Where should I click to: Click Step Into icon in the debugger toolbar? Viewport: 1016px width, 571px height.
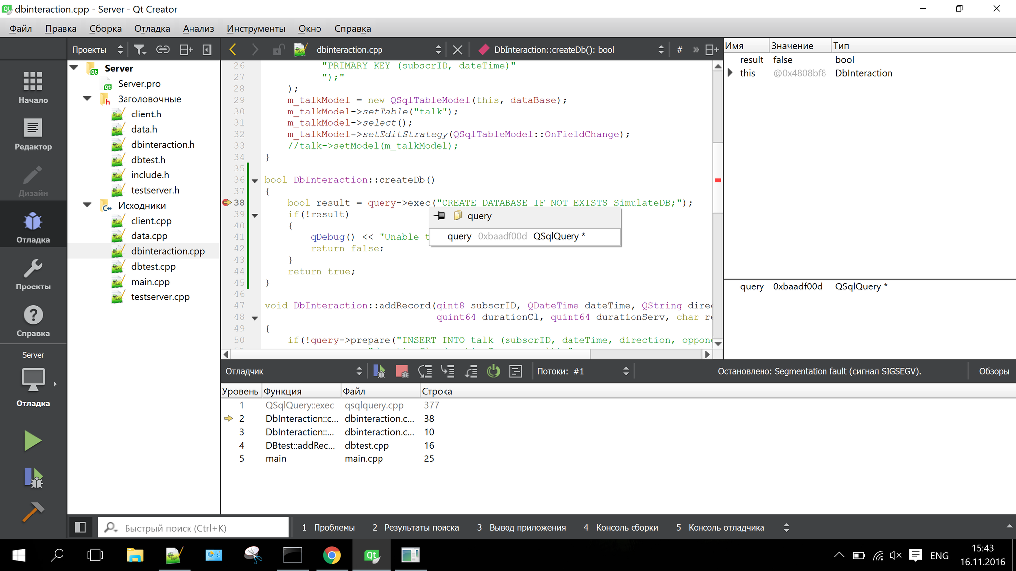click(x=448, y=371)
